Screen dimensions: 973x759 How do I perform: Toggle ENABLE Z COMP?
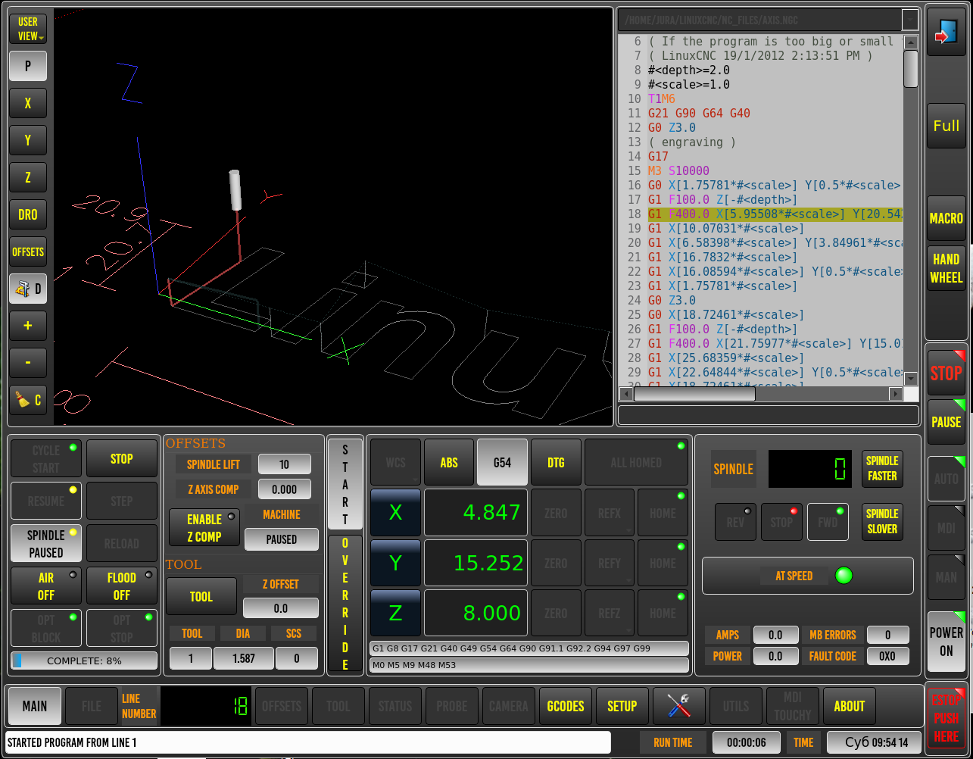[x=204, y=528]
